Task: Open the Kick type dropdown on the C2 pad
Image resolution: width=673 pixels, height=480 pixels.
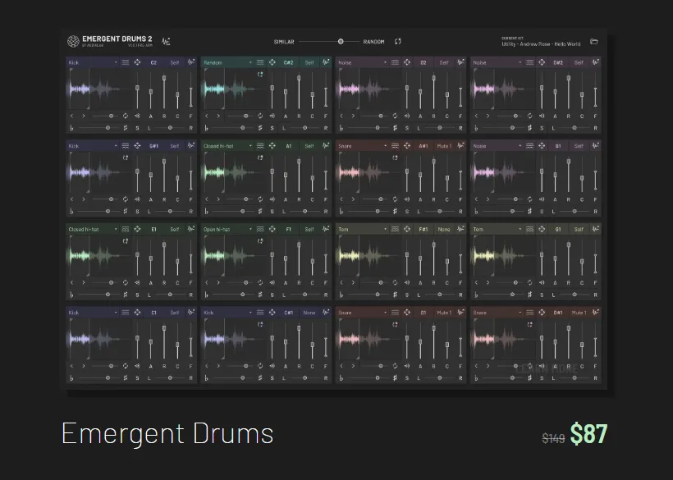Action: pos(93,62)
